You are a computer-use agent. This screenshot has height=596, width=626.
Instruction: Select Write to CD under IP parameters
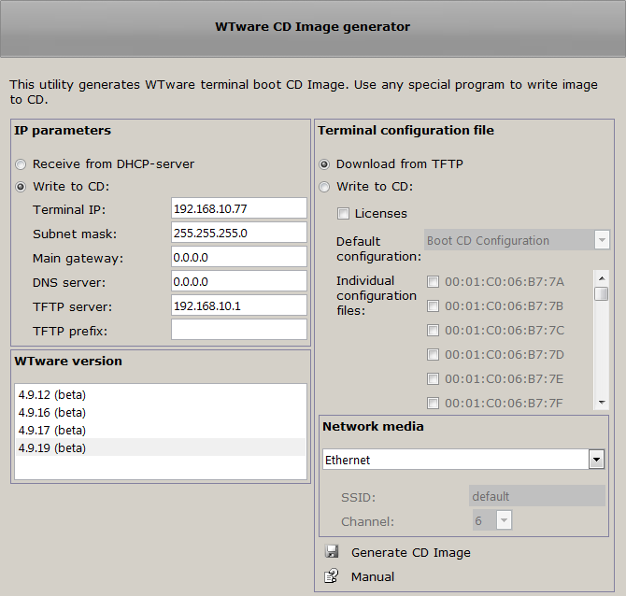pos(21,187)
